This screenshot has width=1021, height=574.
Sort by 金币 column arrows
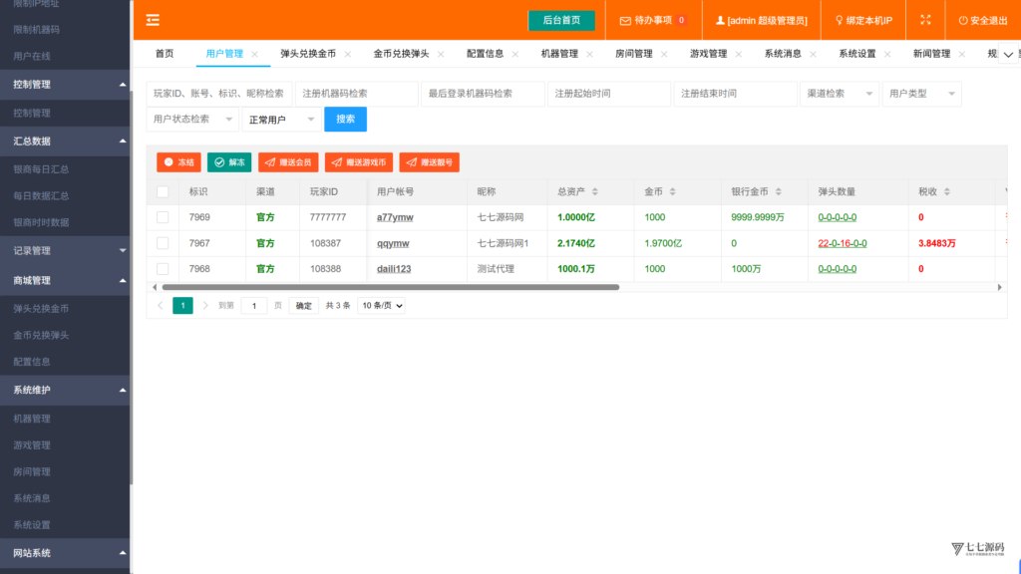pos(673,192)
